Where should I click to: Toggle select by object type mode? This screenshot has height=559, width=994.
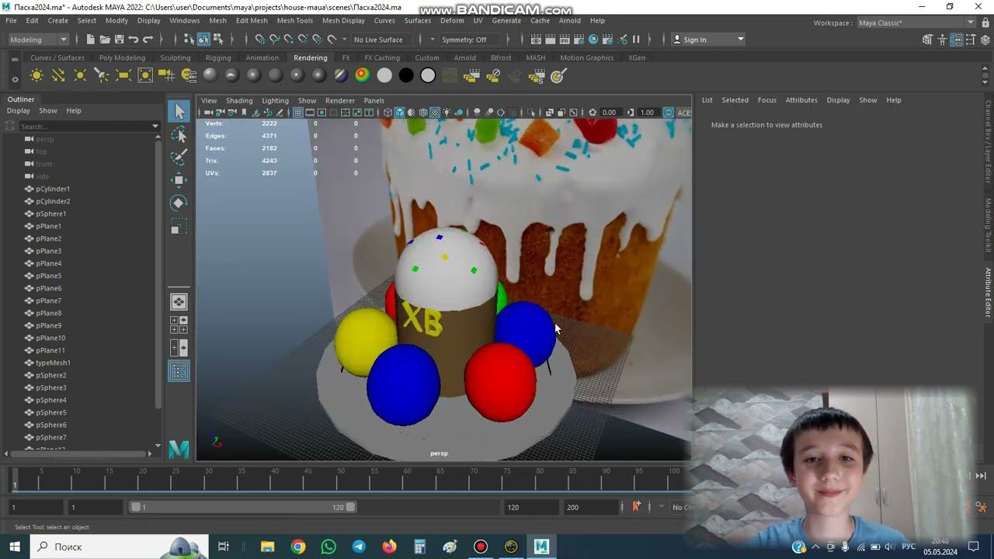(203, 40)
